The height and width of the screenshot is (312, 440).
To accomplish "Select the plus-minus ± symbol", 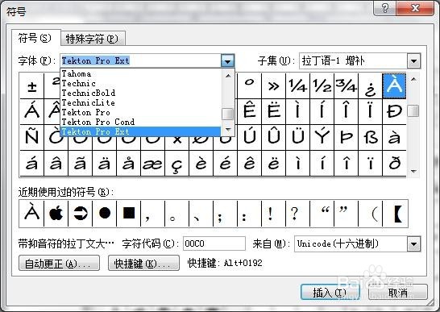I will coord(32,86).
